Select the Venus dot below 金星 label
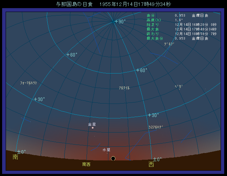The height and width of the screenshot is (176, 227). [92, 128]
